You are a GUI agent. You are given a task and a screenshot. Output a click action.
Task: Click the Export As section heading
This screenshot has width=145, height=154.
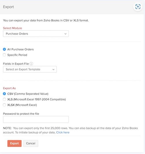tap(9, 88)
